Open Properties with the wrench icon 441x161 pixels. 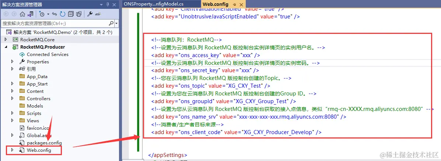90,14
